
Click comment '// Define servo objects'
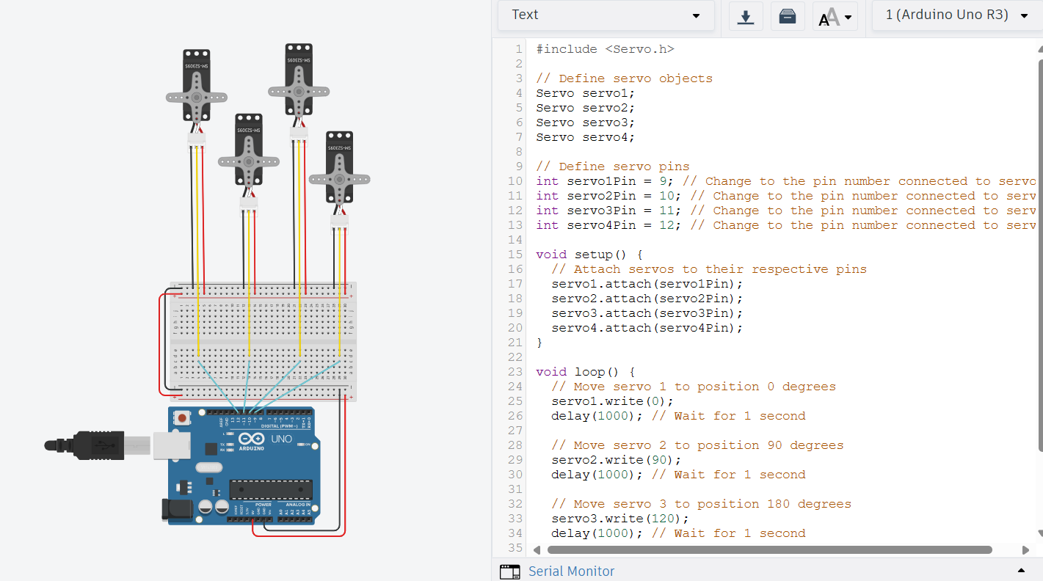point(624,78)
